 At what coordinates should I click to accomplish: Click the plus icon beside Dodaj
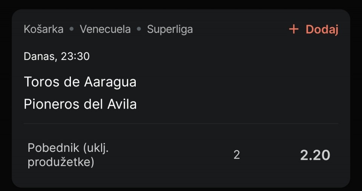(294, 29)
